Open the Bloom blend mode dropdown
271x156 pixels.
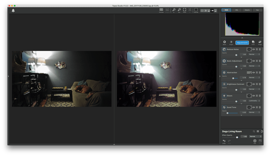[254, 101]
